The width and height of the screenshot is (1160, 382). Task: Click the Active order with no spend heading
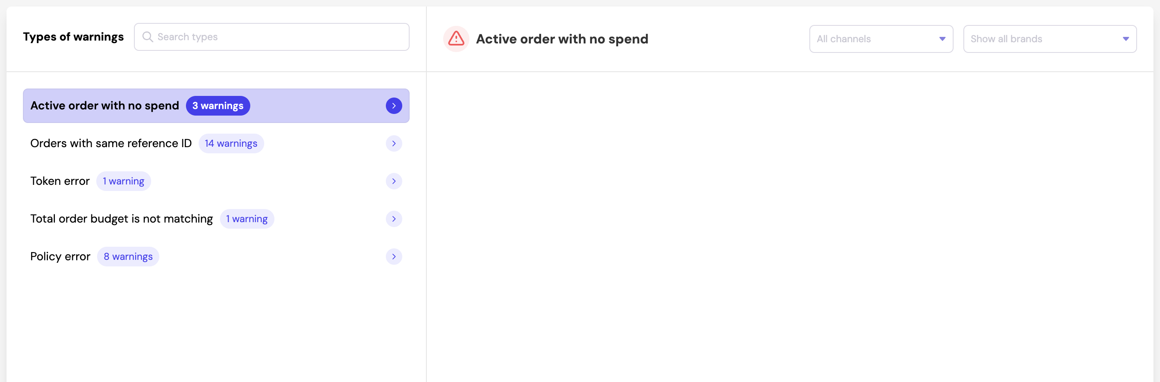pos(562,39)
